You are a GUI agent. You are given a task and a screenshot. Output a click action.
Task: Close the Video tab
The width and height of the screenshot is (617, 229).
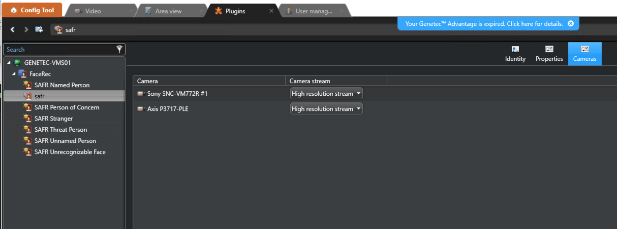tap(131, 11)
